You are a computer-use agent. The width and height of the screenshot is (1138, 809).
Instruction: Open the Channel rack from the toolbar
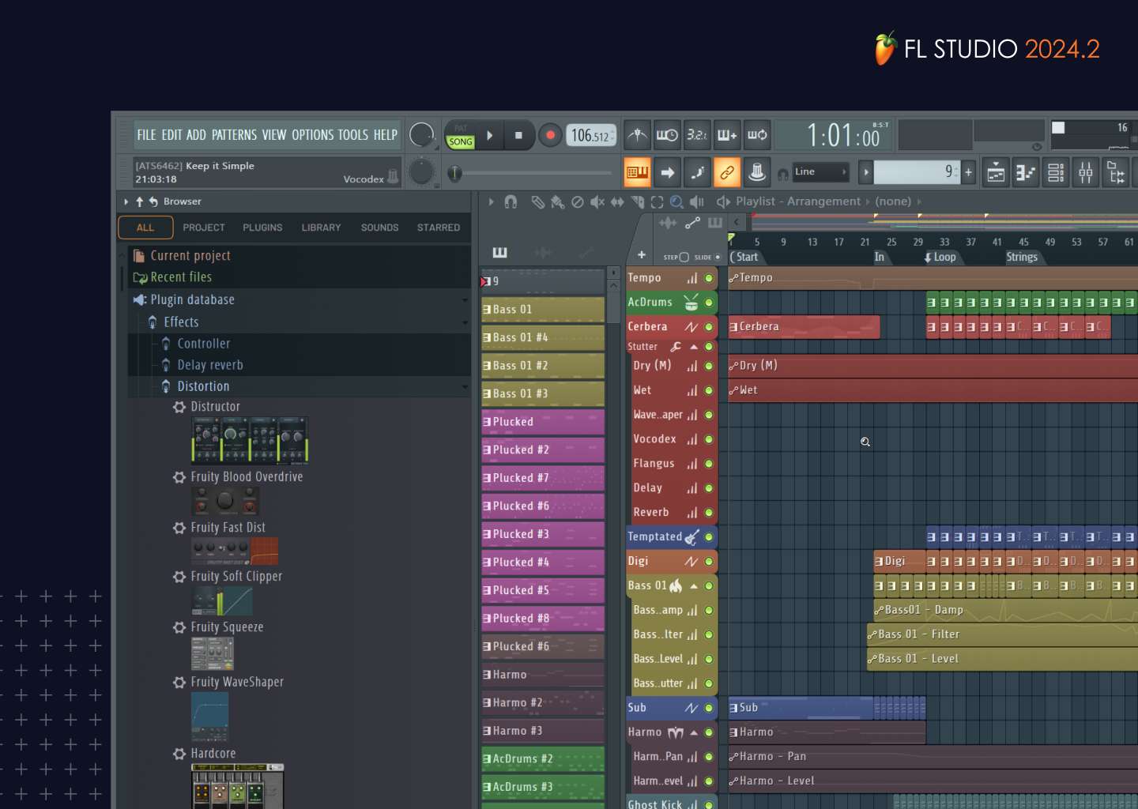1055,172
